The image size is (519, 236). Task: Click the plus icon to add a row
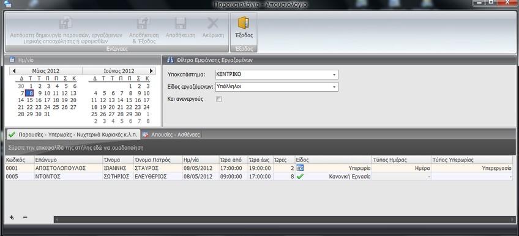coord(12,218)
